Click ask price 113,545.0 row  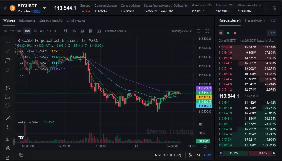pos(247,47)
